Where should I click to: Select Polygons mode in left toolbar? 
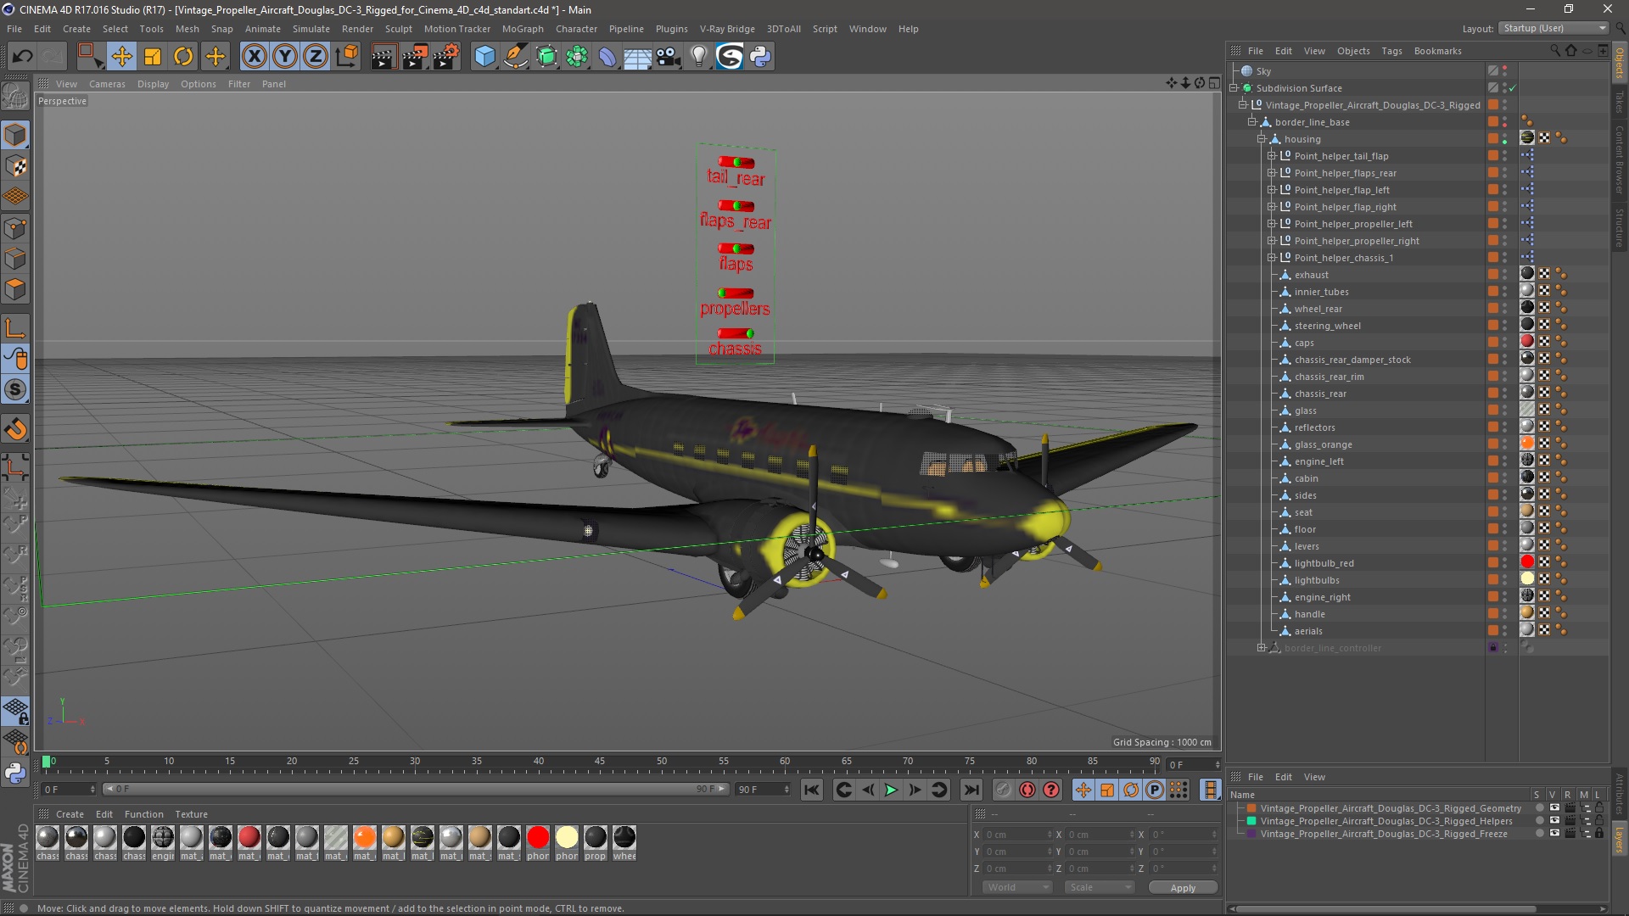tap(15, 289)
